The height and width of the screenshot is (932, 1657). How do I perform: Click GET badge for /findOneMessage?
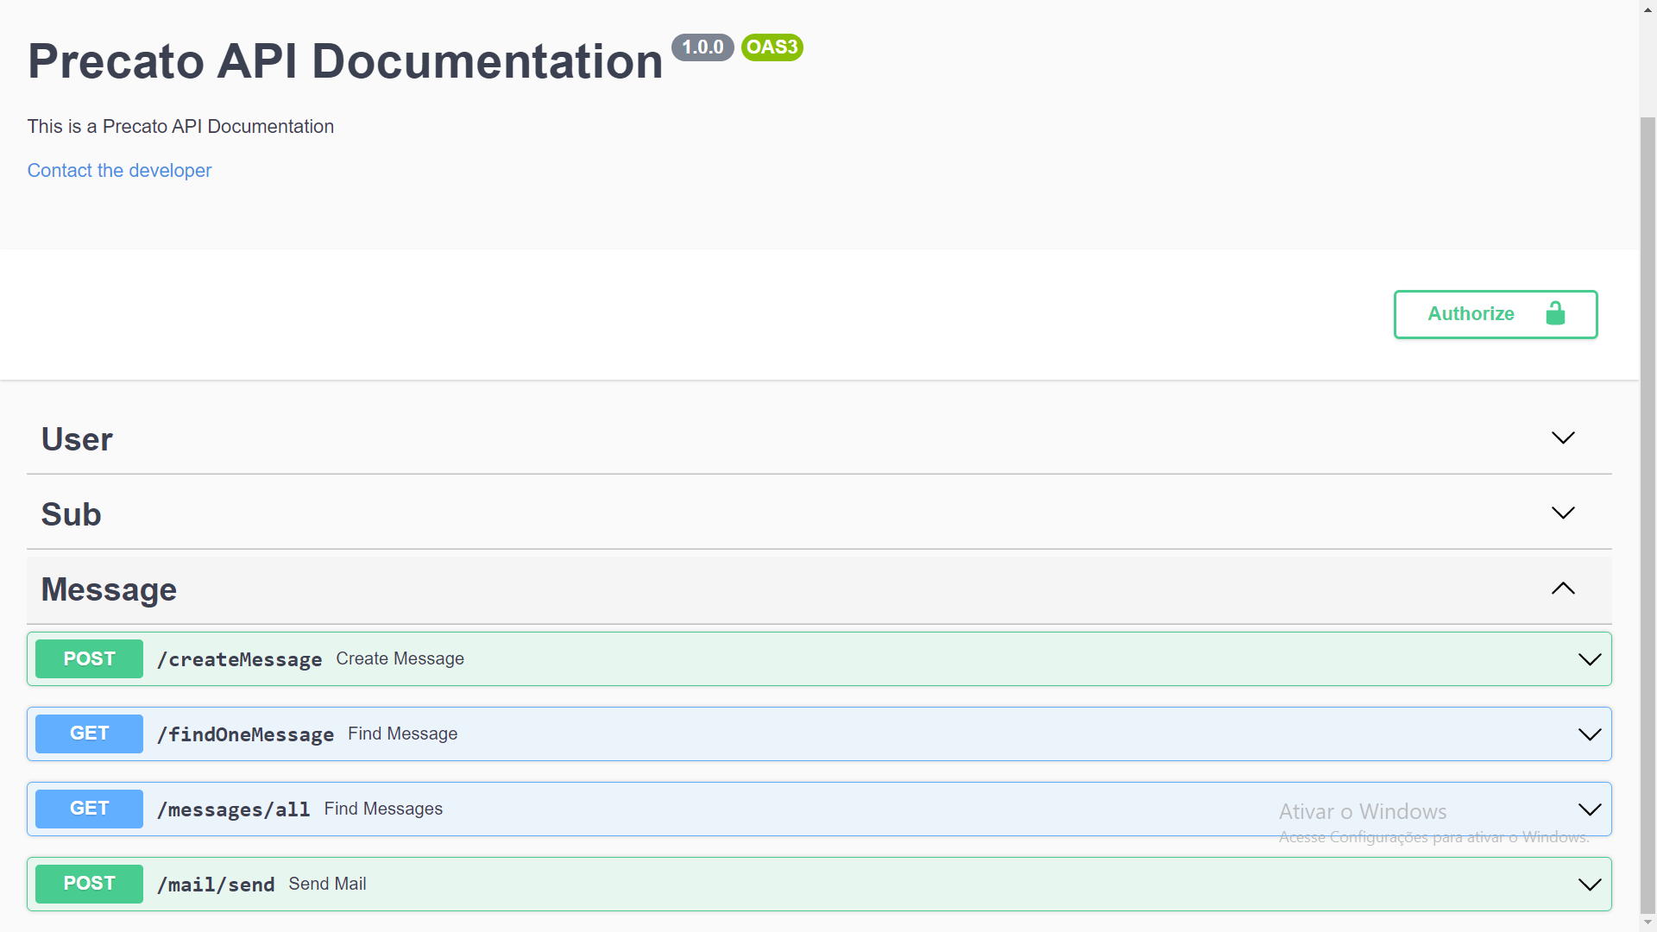[x=89, y=734]
